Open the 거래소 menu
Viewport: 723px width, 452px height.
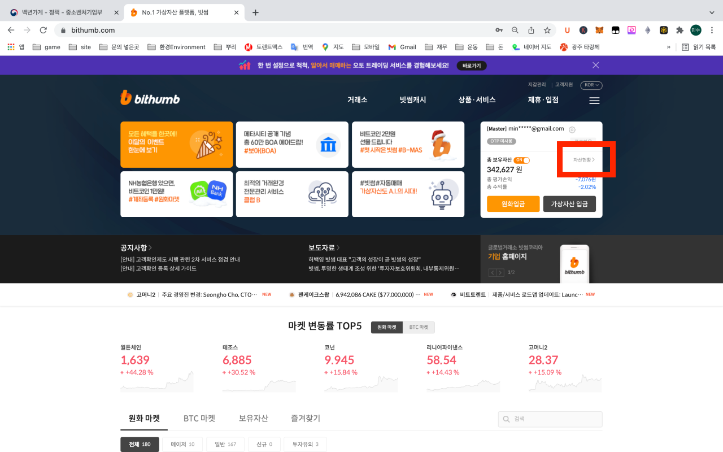[x=358, y=100]
